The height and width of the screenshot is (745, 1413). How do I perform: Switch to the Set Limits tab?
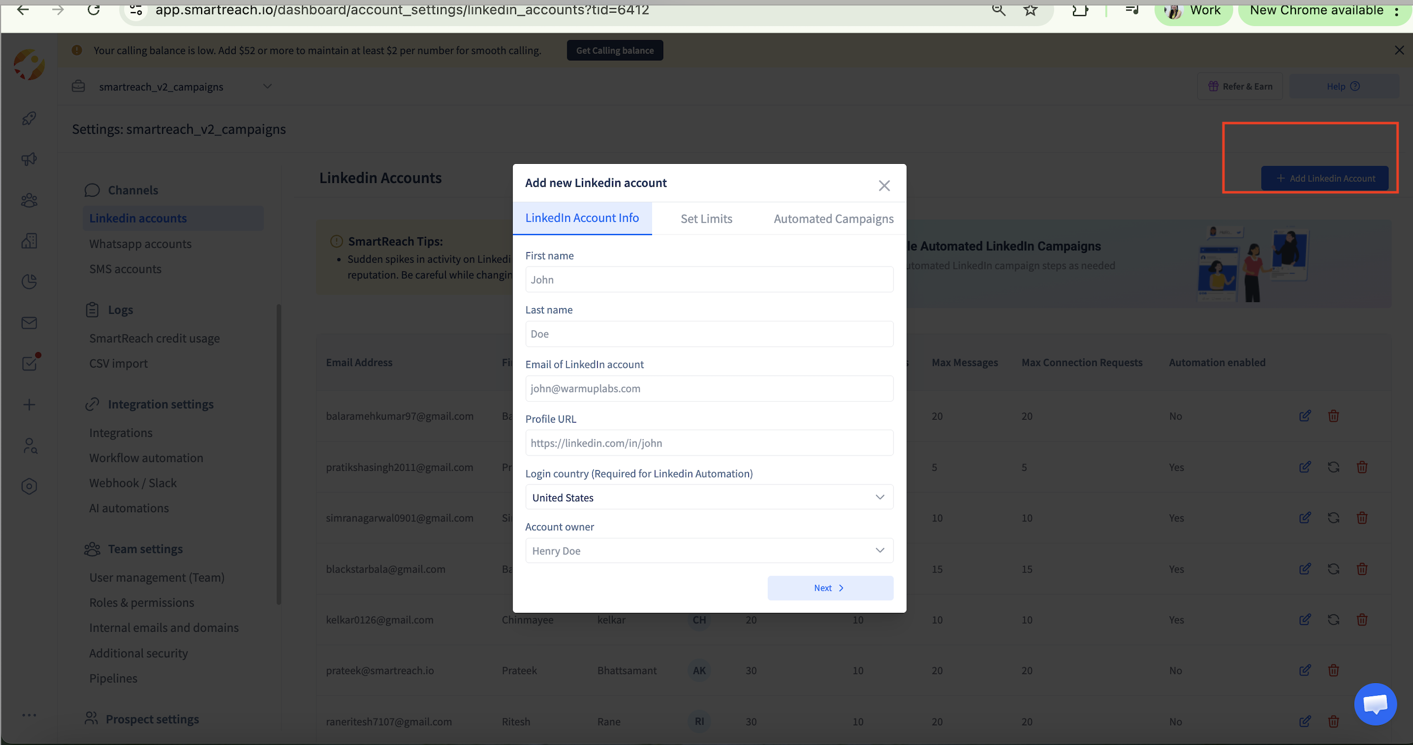(x=706, y=219)
